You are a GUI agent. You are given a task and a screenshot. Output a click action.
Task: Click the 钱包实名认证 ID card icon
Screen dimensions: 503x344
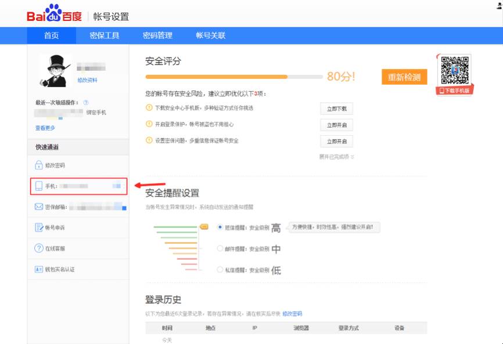[x=39, y=269]
